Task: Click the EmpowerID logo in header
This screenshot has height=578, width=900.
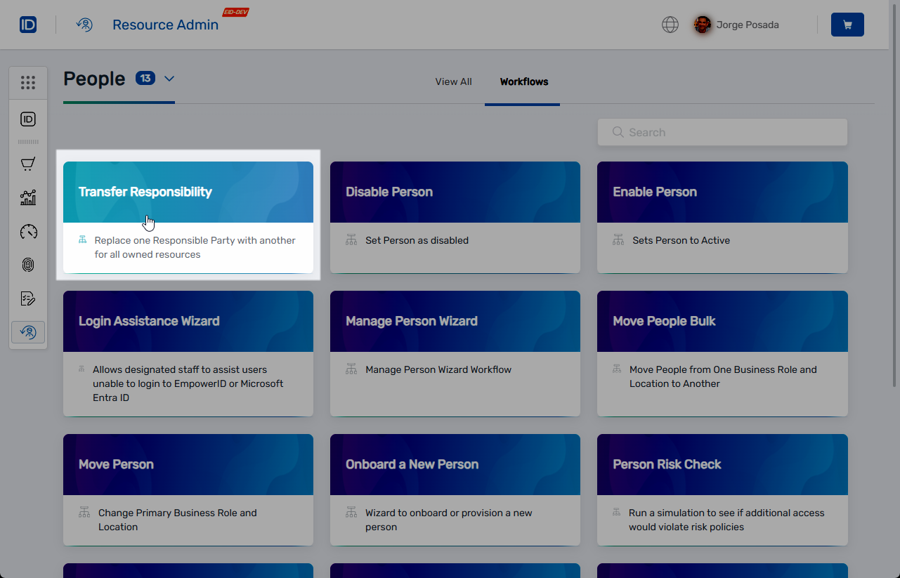Action: [28, 25]
